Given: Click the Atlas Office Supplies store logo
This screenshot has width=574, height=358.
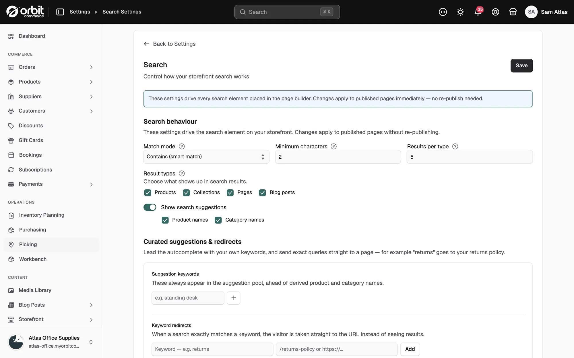Looking at the screenshot, I should (16, 342).
